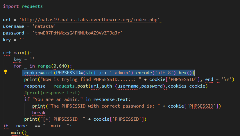This screenshot has width=240, height=136.
Task: Open the natas19 overthewire URL link
Action: (x=90, y=20)
